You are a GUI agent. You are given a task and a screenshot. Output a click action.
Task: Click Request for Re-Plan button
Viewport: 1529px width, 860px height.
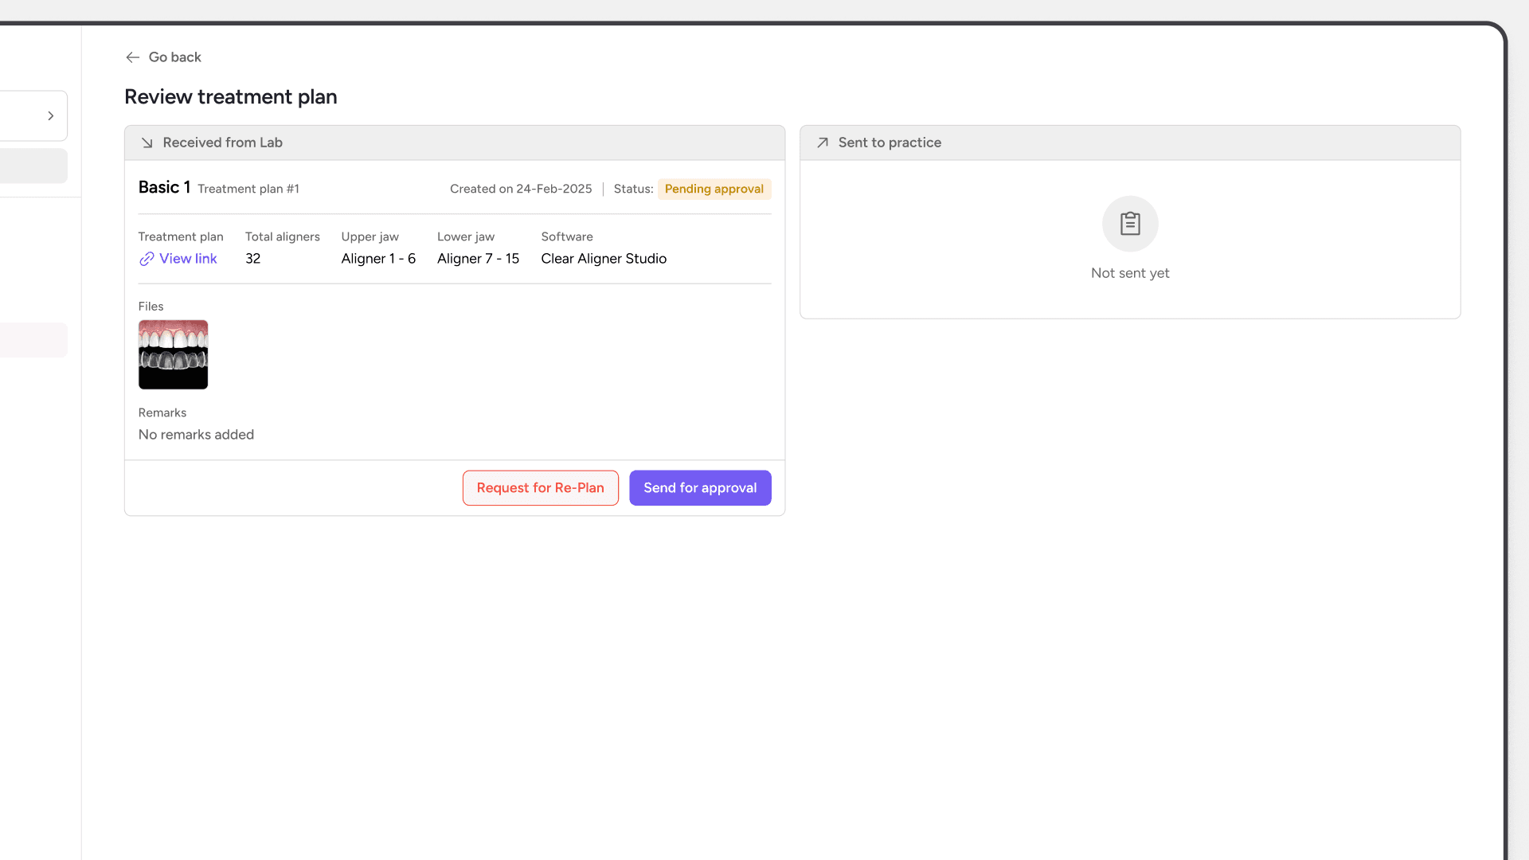click(540, 488)
